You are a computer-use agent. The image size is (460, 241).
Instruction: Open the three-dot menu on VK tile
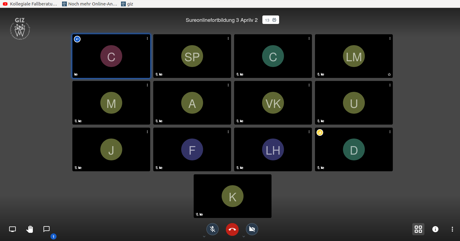click(309, 85)
